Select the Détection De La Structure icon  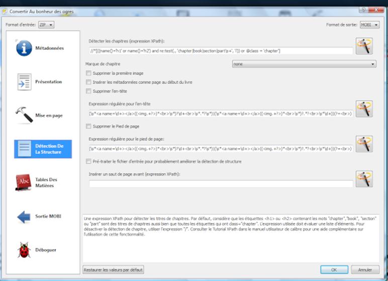[25, 149]
